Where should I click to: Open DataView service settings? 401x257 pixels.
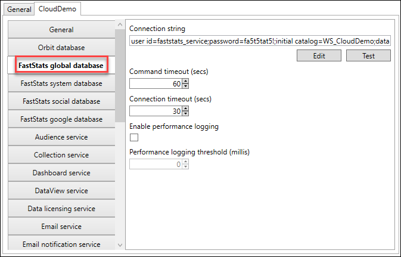(61, 191)
